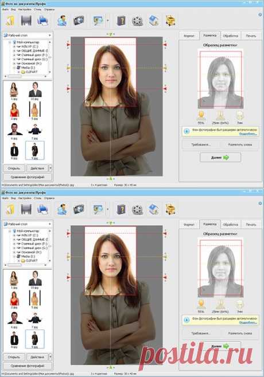Viewport: 264px width, 377px height.
Task: Click the Разметить снова button in bottom window
Action: [x=240, y=333]
